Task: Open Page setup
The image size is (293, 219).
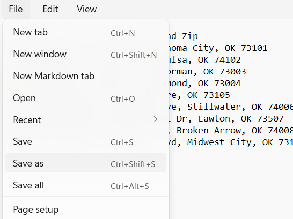Action: [86, 209]
